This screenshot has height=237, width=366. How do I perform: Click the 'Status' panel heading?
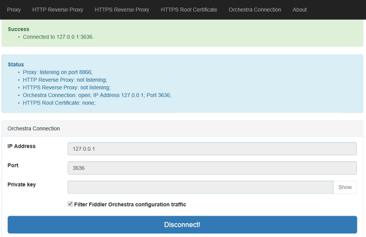tap(16, 64)
